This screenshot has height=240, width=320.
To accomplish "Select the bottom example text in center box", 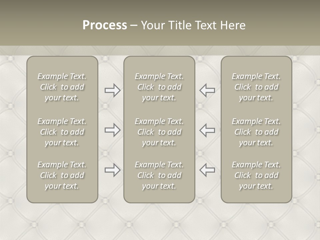I will (159, 175).
